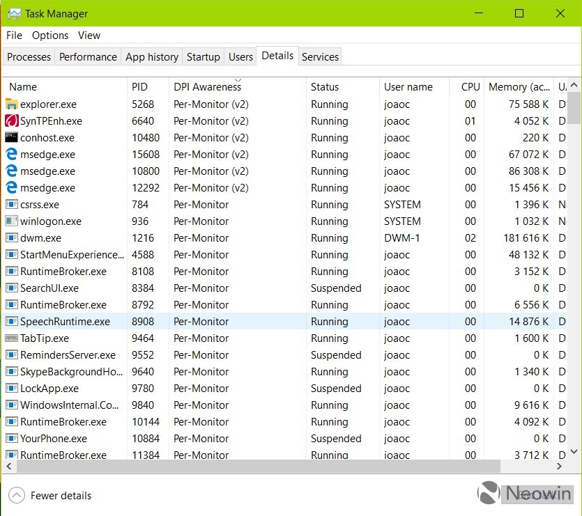This screenshot has height=516, width=582.
Task: Click the Task Manager title bar icon
Action: tap(14, 14)
